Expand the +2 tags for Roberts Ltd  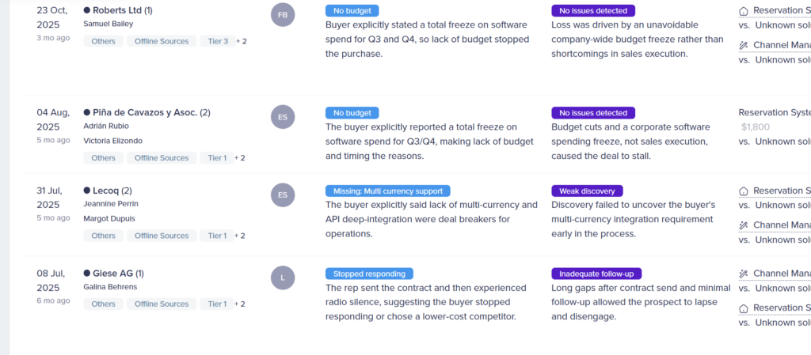pos(242,41)
